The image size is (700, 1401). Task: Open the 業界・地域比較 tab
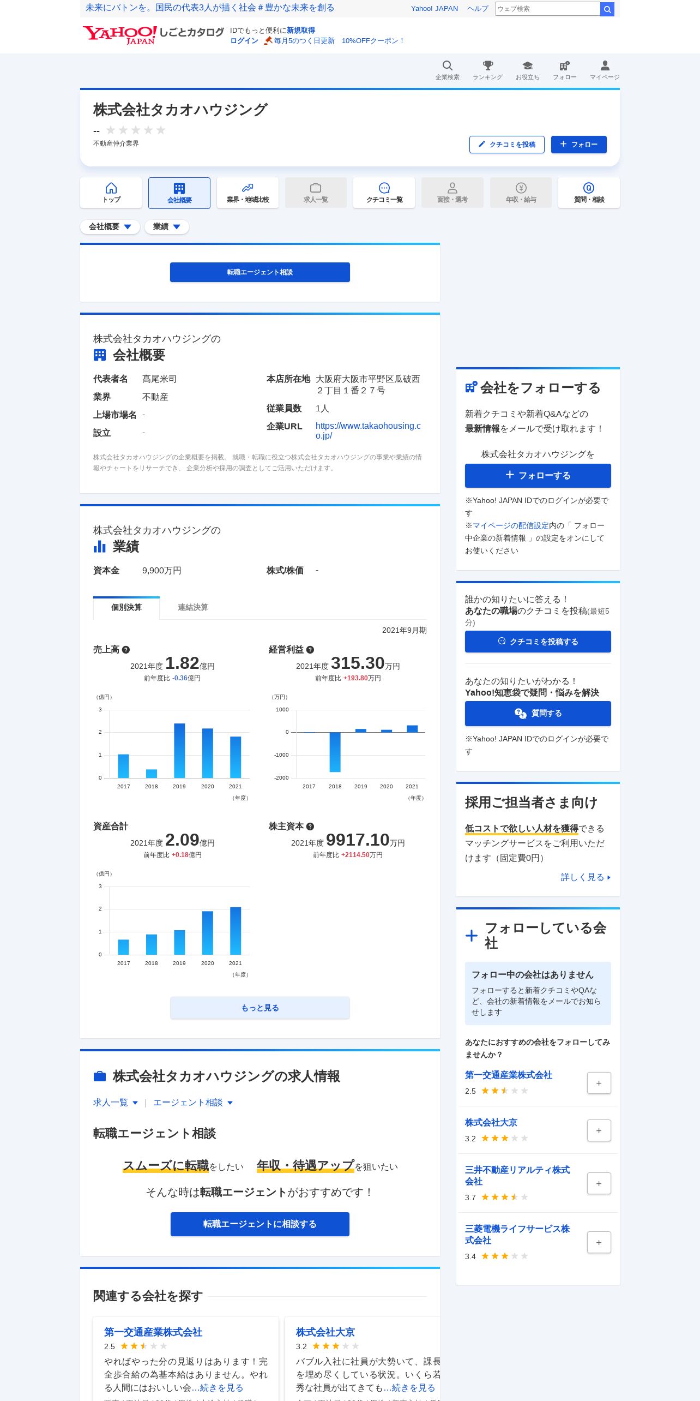click(248, 193)
